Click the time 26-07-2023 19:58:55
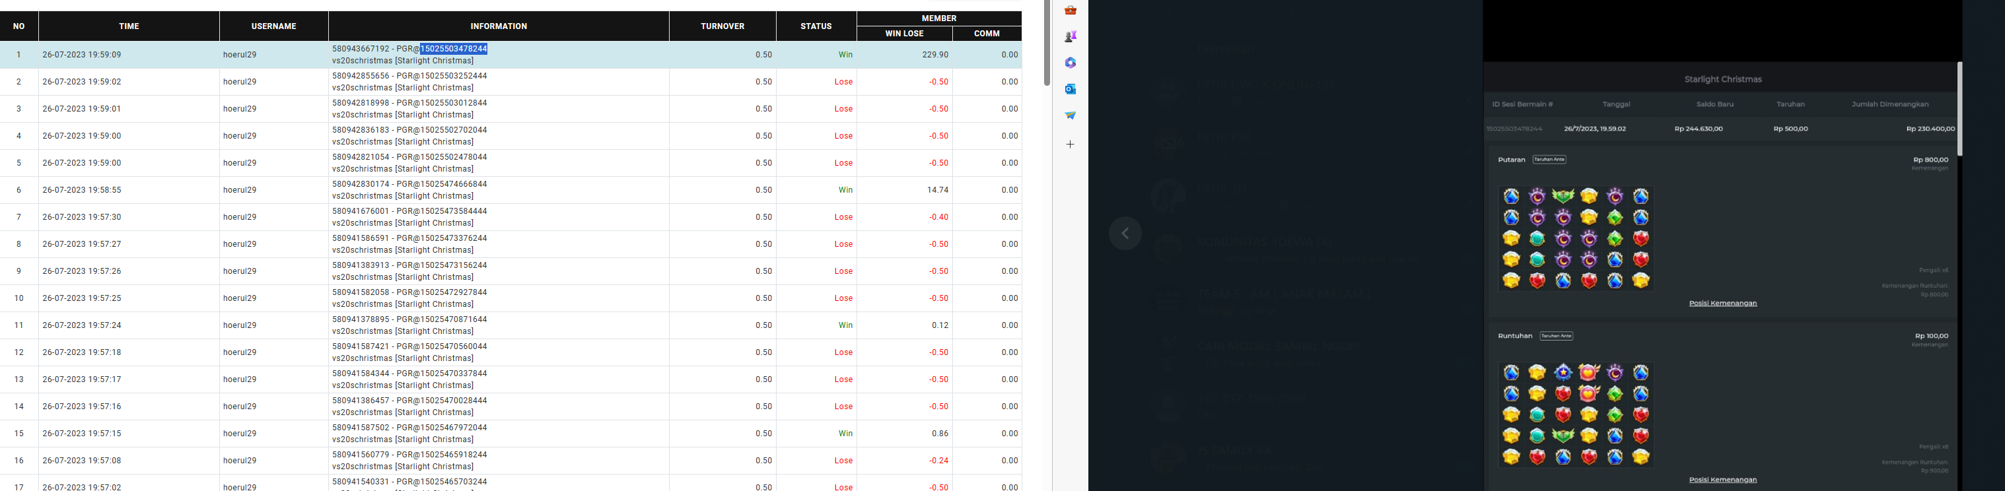 (x=82, y=191)
